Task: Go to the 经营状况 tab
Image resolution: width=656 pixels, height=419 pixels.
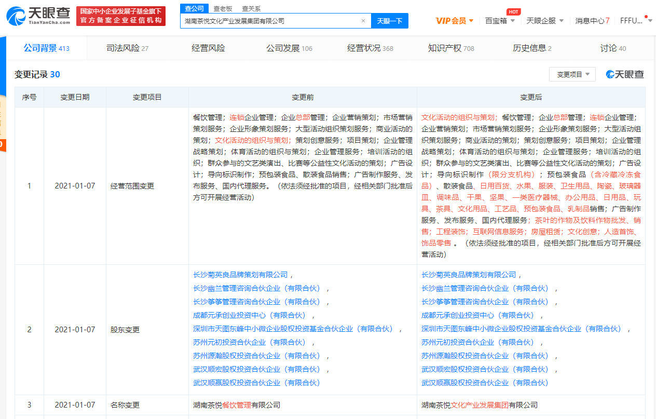Action: pos(370,48)
